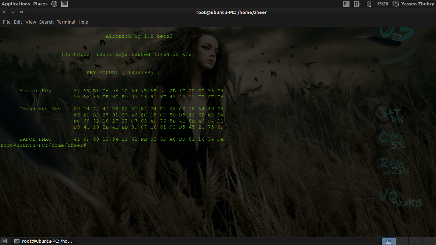This screenshot has width=436, height=245.
Task: Open the Search menu
Action: pos(46,22)
